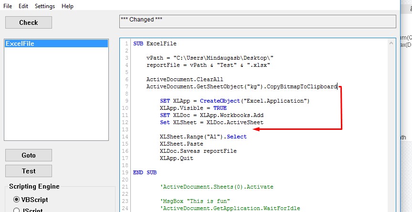This screenshot has height=212, width=412.
Task: Click the 'SUB ExcelFile' code line
Action: point(155,43)
